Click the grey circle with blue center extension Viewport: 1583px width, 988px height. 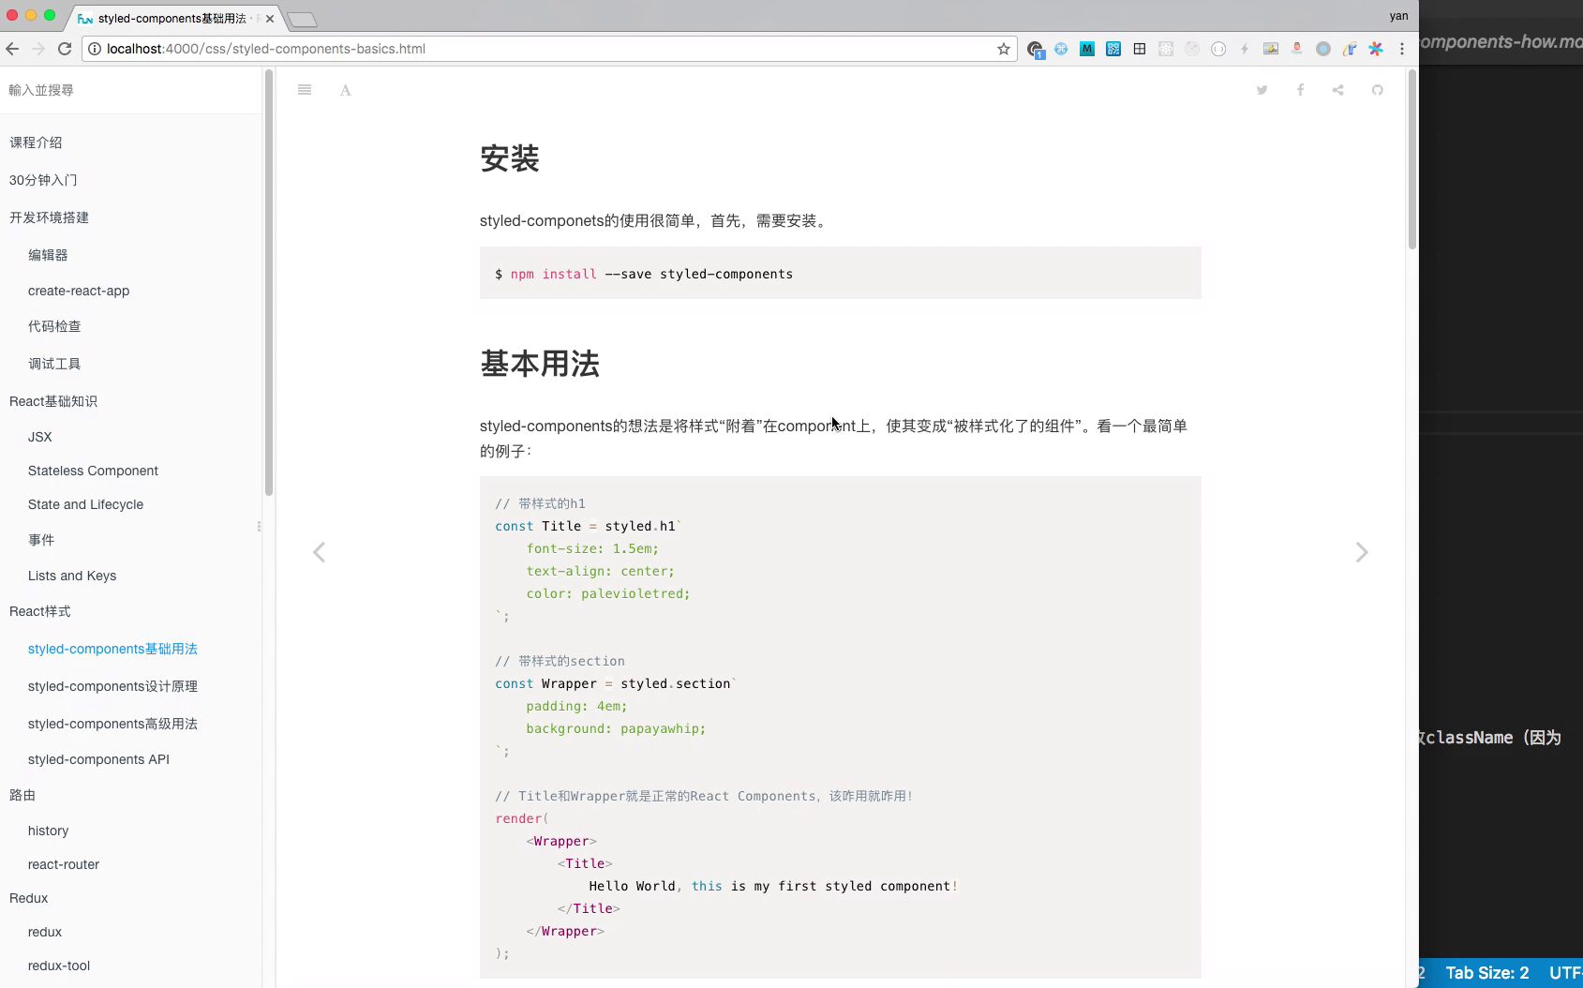pos(1323,49)
